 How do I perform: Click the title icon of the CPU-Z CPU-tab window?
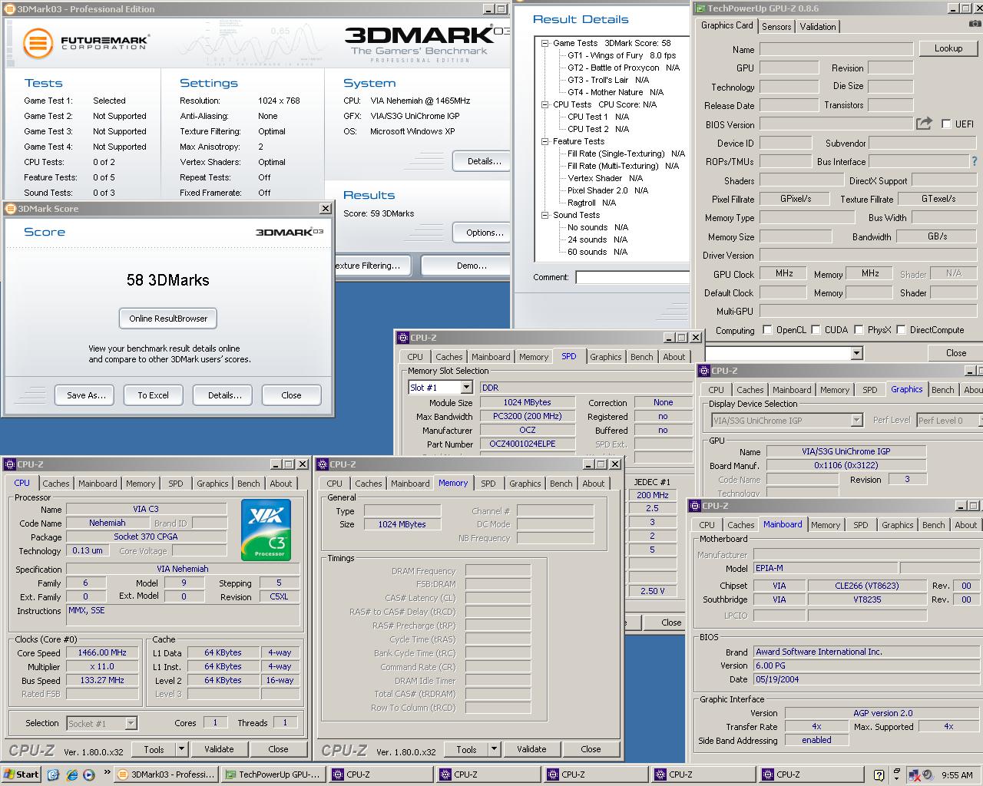point(9,464)
